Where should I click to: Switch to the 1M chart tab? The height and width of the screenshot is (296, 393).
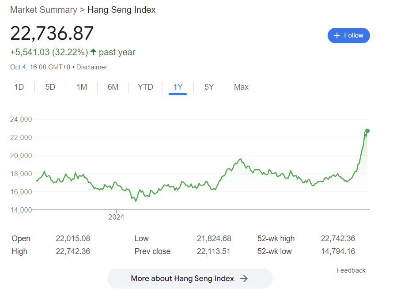click(82, 87)
